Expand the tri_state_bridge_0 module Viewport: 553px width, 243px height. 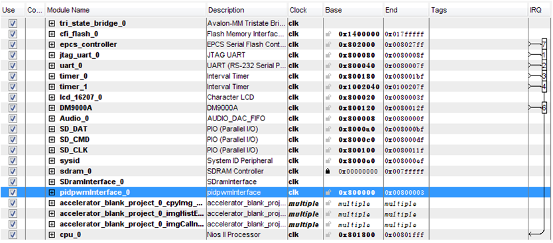52,24
